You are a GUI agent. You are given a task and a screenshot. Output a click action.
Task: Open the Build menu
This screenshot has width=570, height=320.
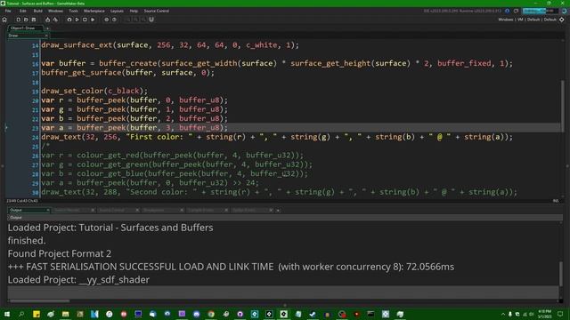pos(37,11)
